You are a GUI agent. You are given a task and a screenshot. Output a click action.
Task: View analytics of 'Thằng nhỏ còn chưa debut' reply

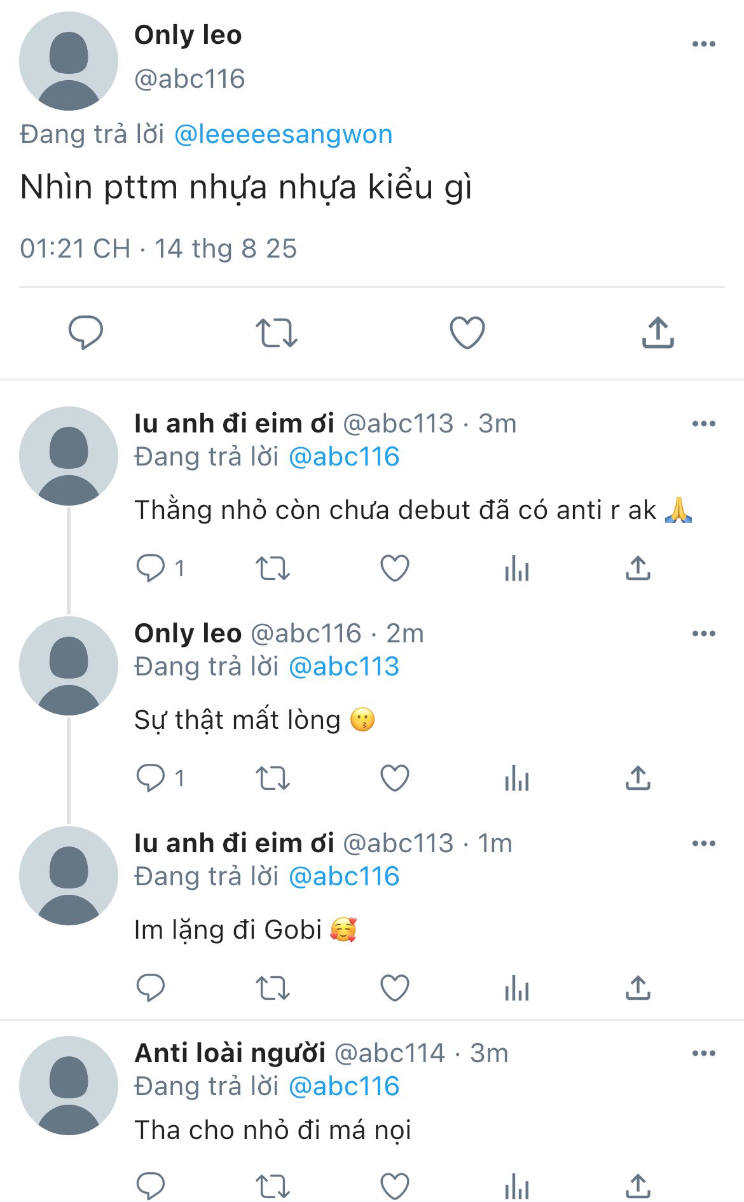pyautogui.click(x=516, y=568)
